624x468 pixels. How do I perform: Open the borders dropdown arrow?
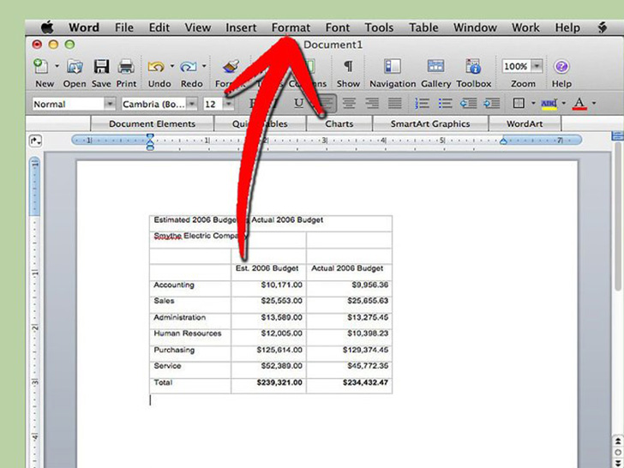tap(533, 104)
